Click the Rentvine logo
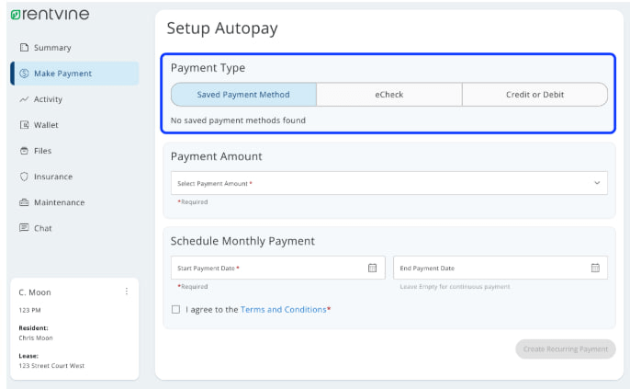 point(50,15)
